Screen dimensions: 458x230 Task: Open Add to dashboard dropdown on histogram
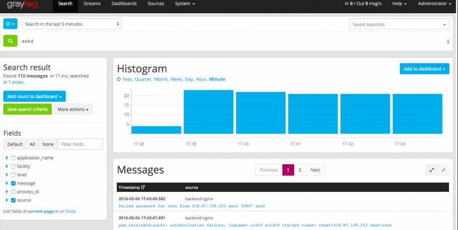pyautogui.click(x=425, y=69)
